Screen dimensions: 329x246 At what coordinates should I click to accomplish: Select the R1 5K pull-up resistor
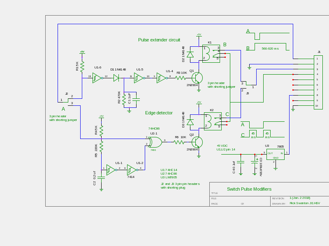click(82, 66)
